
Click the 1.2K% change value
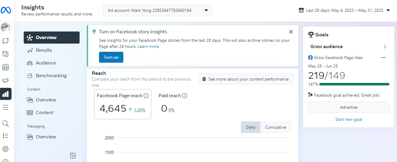(140, 110)
